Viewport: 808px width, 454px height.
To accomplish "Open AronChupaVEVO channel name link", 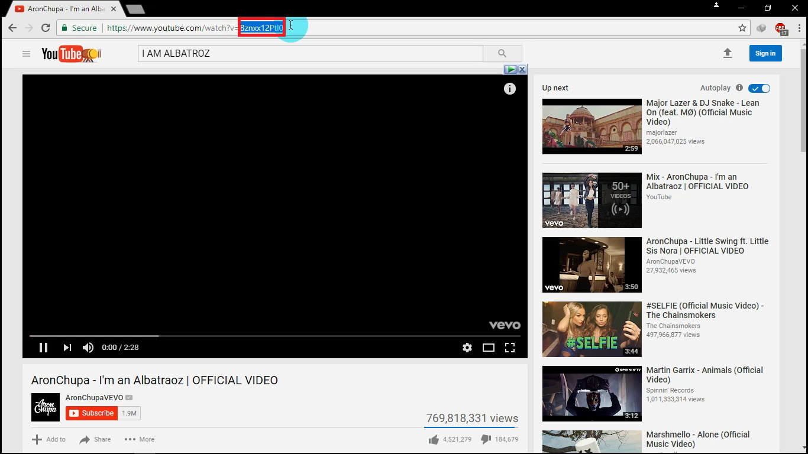I will (x=95, y=398).
